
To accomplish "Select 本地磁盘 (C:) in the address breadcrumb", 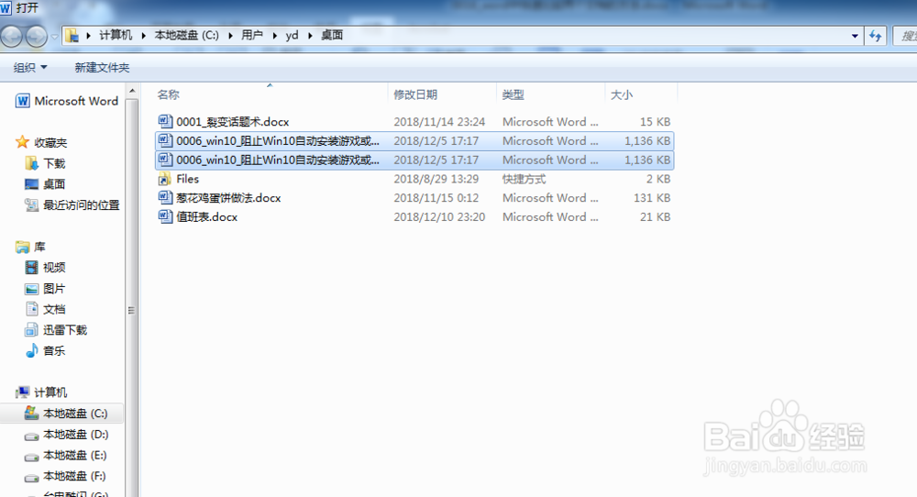I will coord(186,35).
